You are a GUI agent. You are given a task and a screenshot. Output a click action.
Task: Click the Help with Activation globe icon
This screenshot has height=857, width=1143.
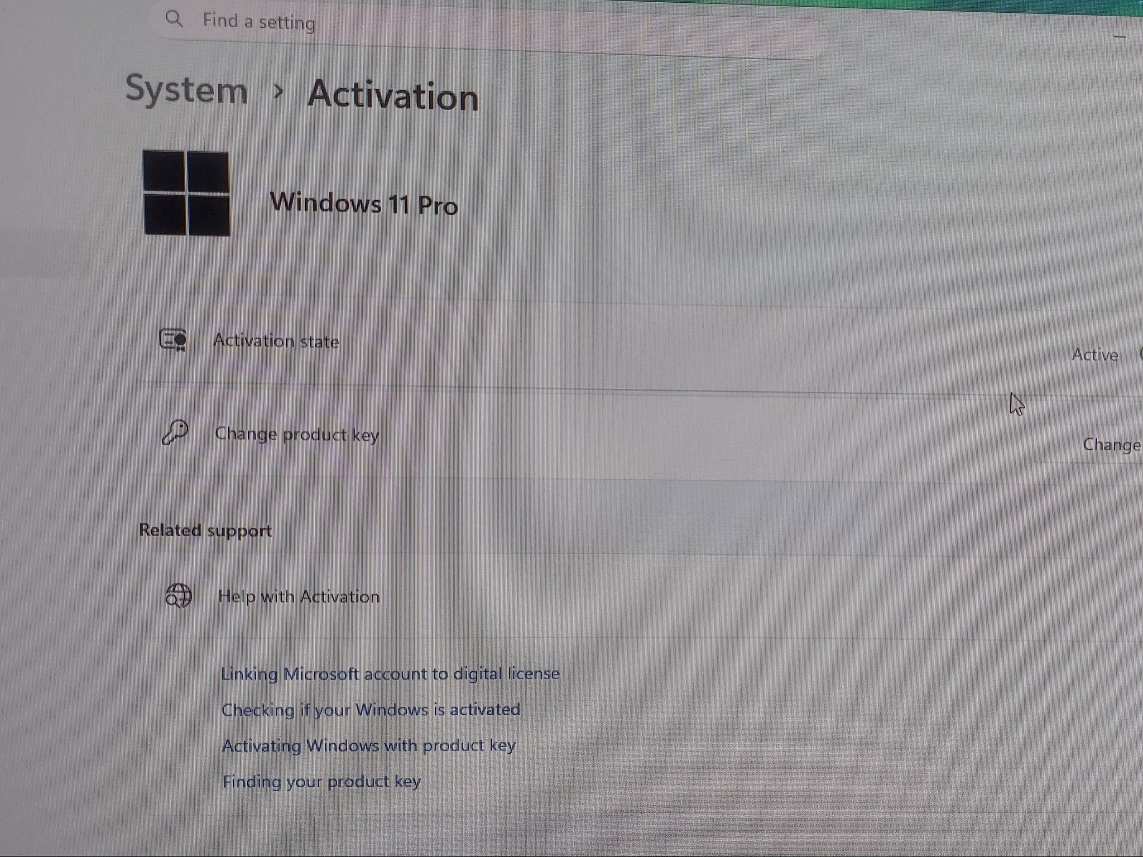point(179,595)
